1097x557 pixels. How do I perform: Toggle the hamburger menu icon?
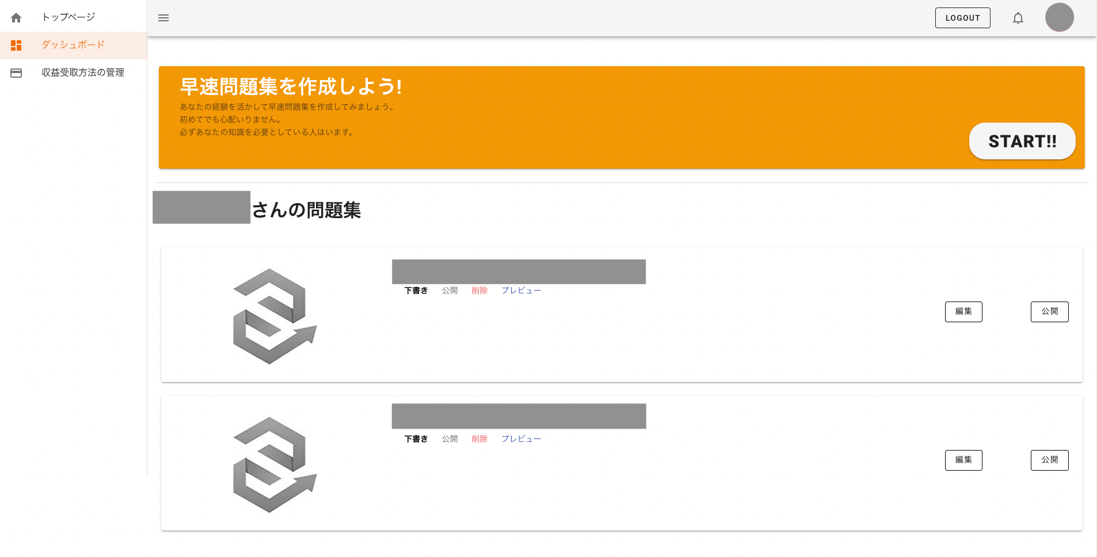(163, 18)
